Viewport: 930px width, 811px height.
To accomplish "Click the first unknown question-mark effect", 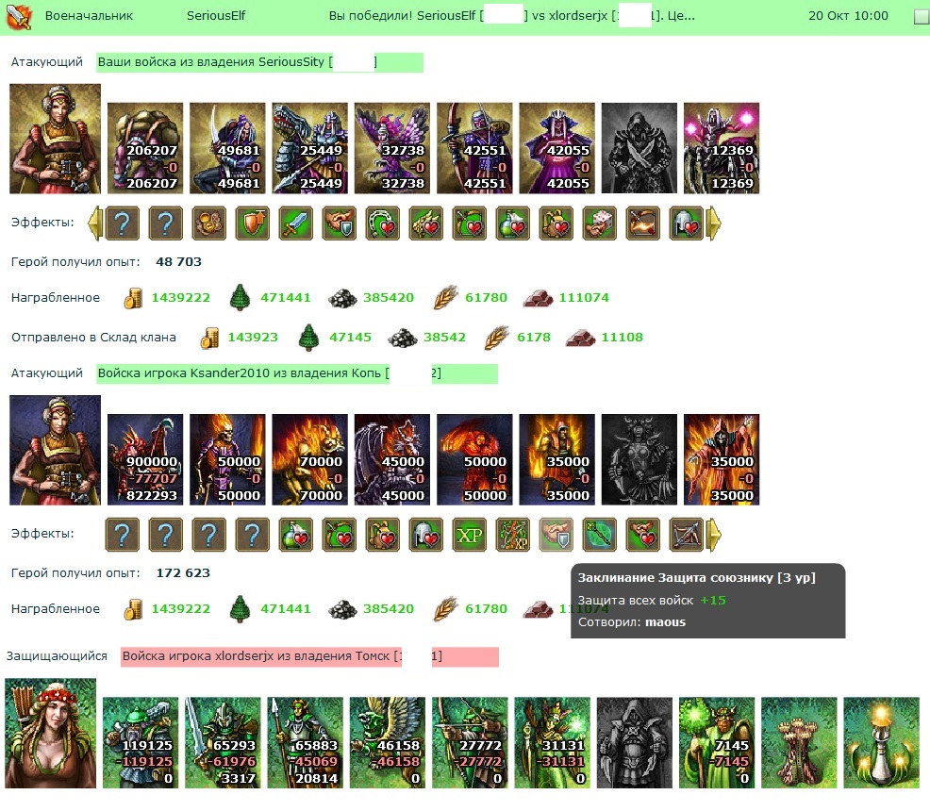I will pyautogui.click(x=123, y=223).
